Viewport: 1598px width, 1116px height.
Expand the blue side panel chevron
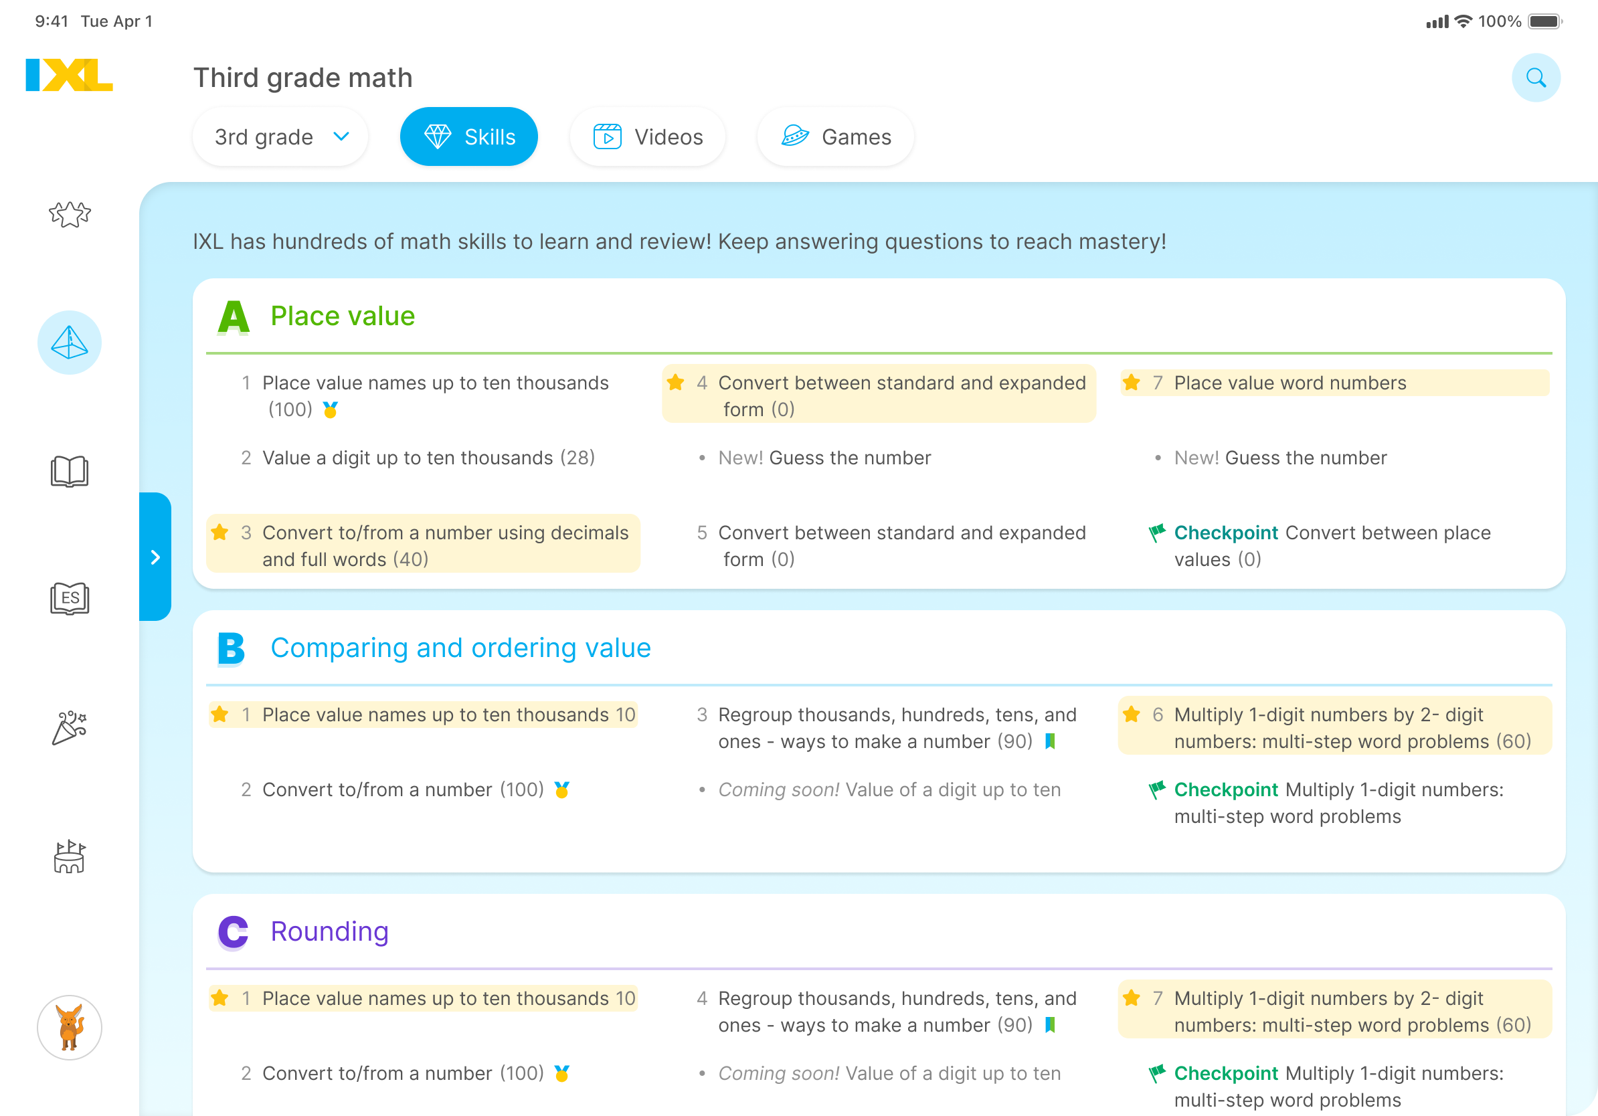(x=155, y=557)
